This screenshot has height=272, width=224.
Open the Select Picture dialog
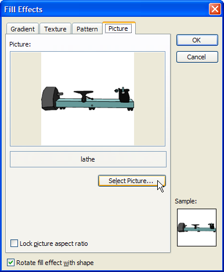click(x=132, y=181)
